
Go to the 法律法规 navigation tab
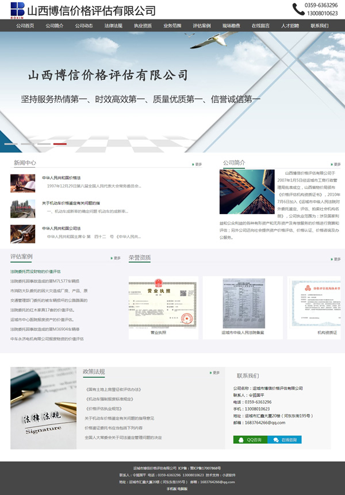tap(113, 26)
